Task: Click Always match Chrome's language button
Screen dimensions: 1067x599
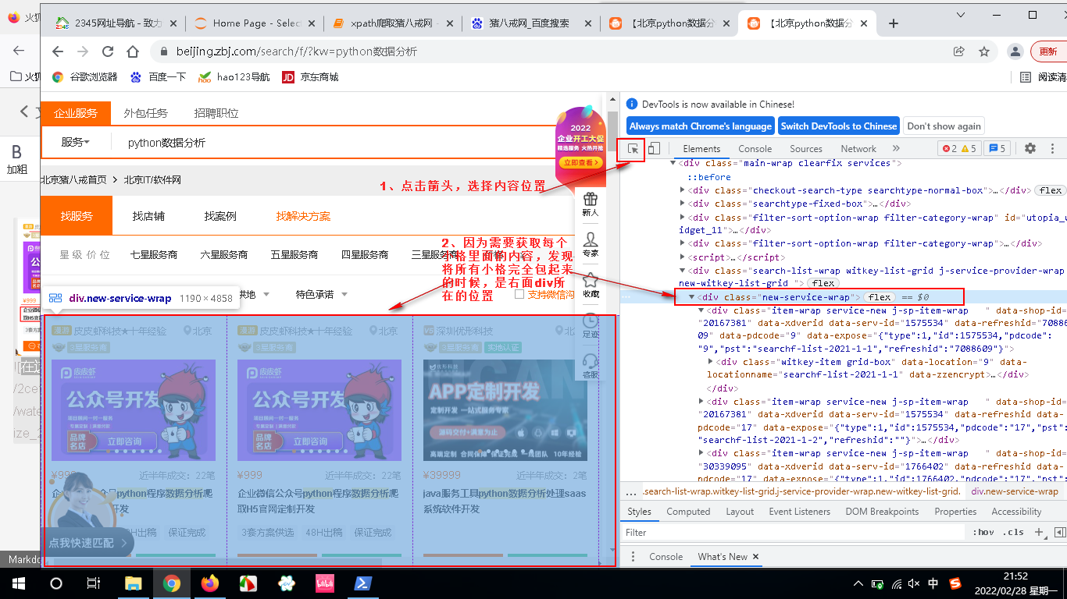Action: click(701, 126)
